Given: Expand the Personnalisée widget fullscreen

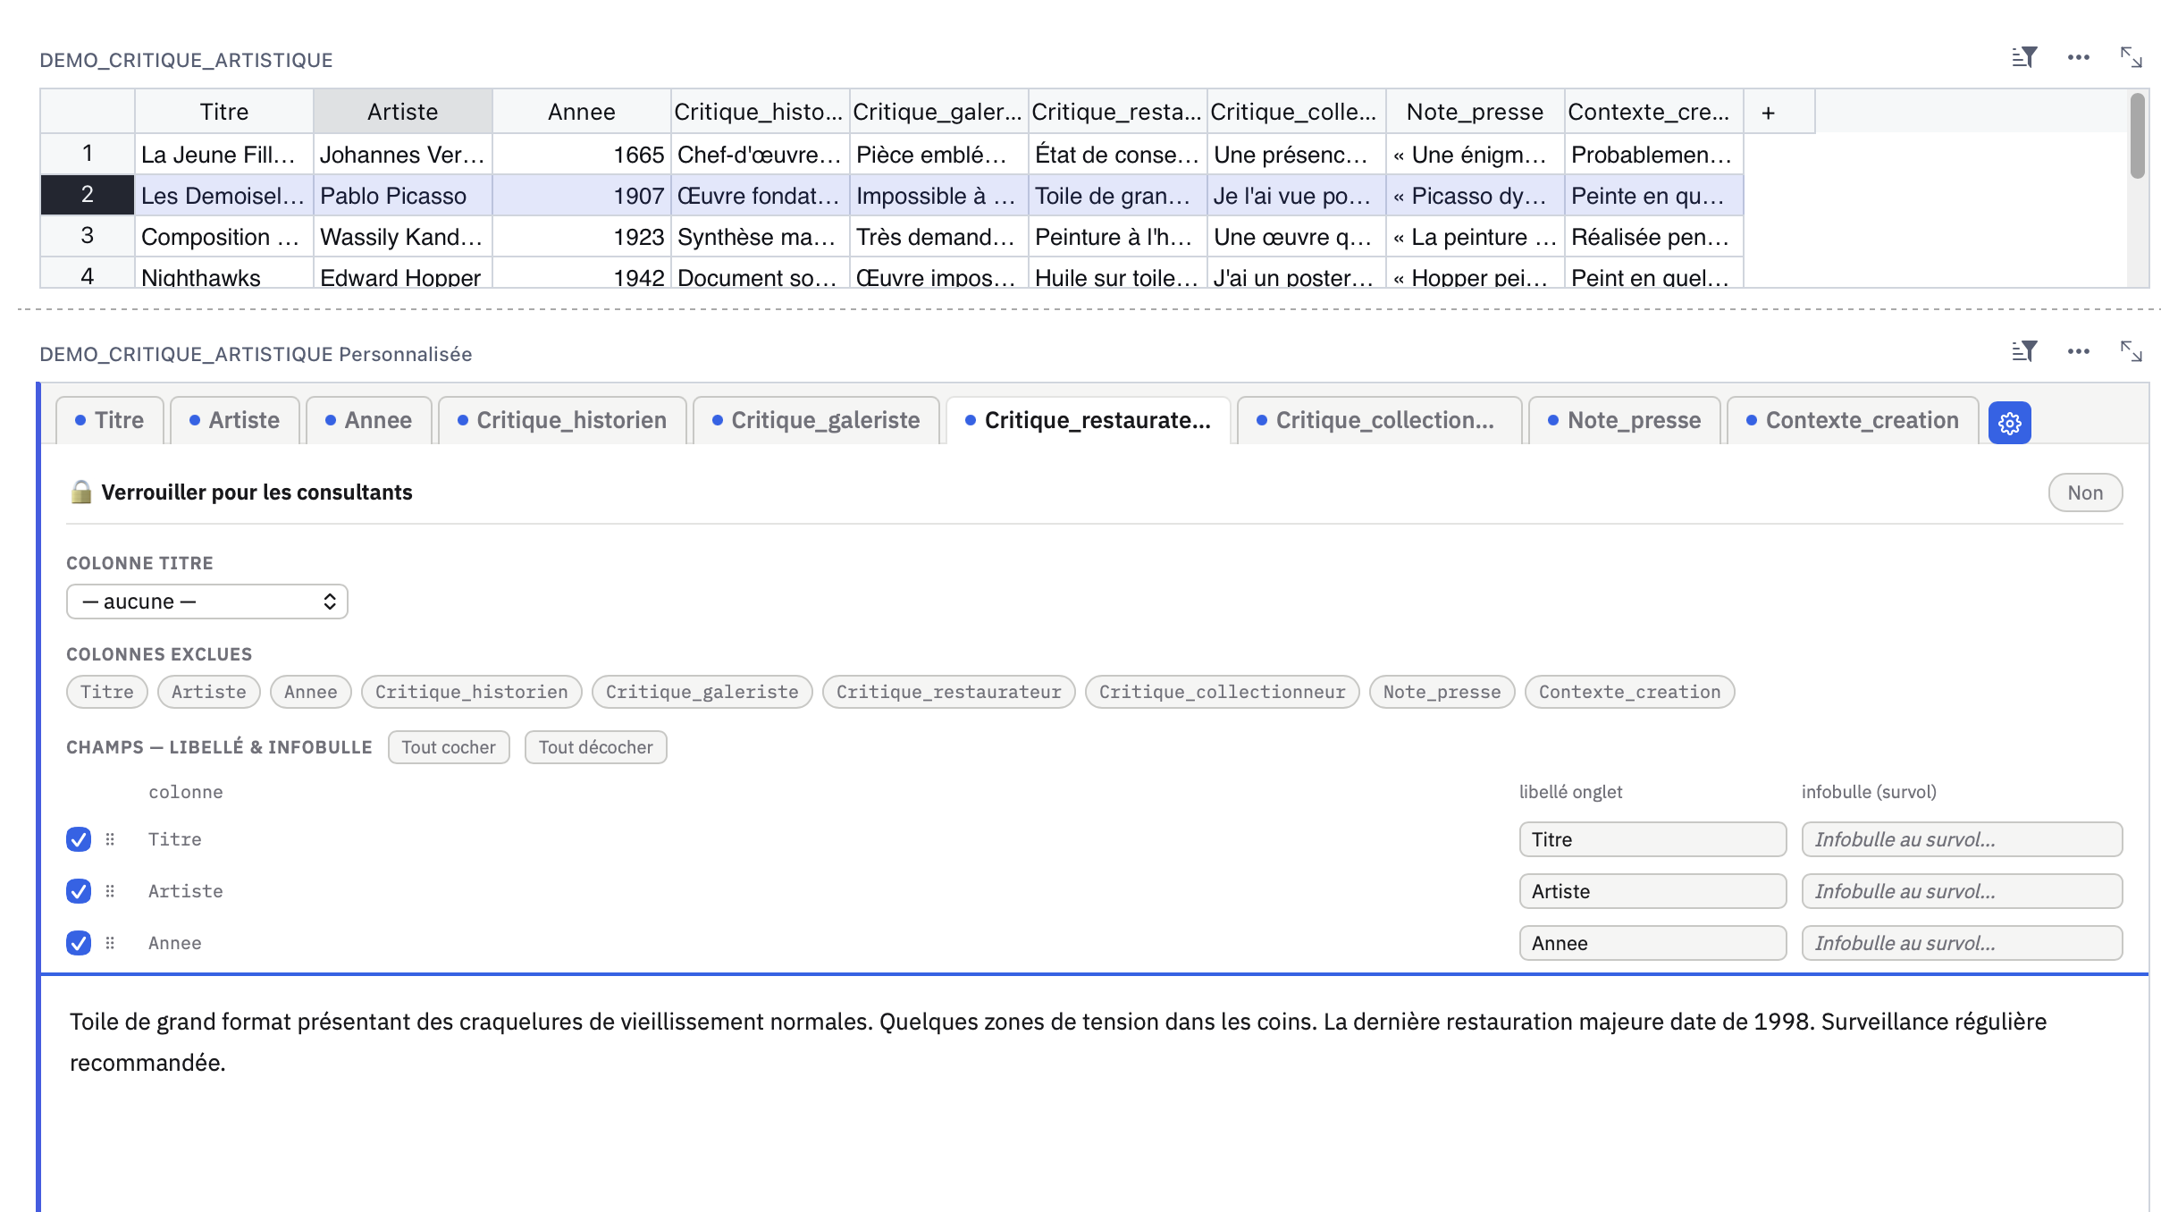Looking at the screenshot, I should pyautogui.click(x=2132, y=352).
